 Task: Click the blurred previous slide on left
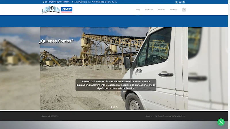(20, 69)
